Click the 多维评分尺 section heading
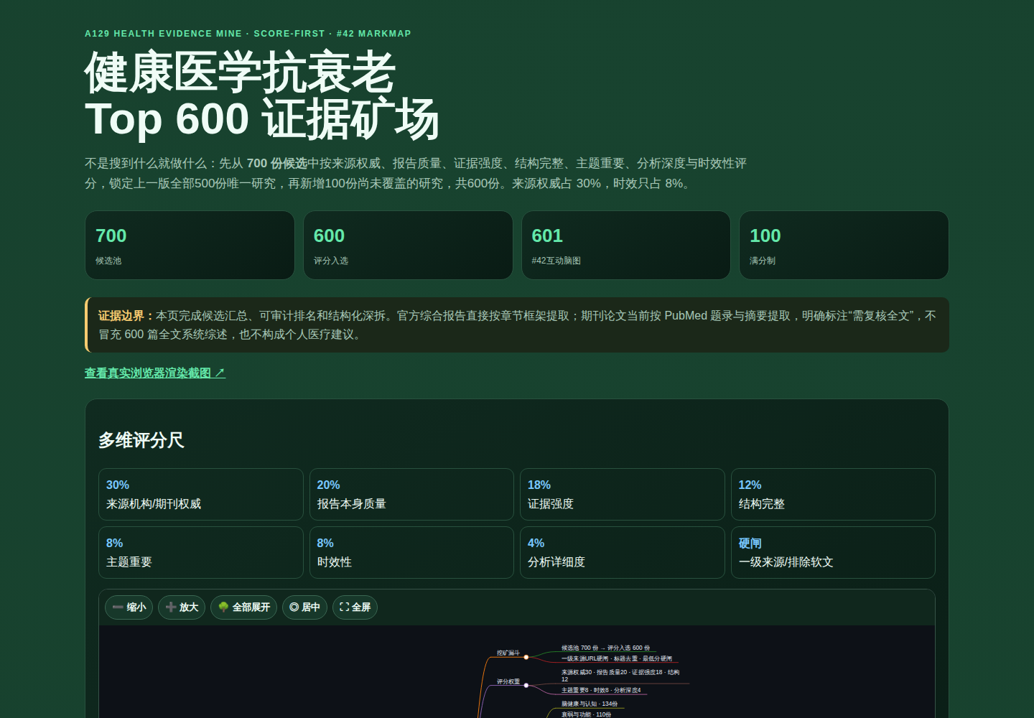 point(141,440)
